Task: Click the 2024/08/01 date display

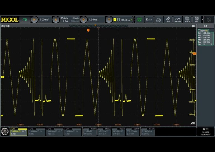Action: 205,135
